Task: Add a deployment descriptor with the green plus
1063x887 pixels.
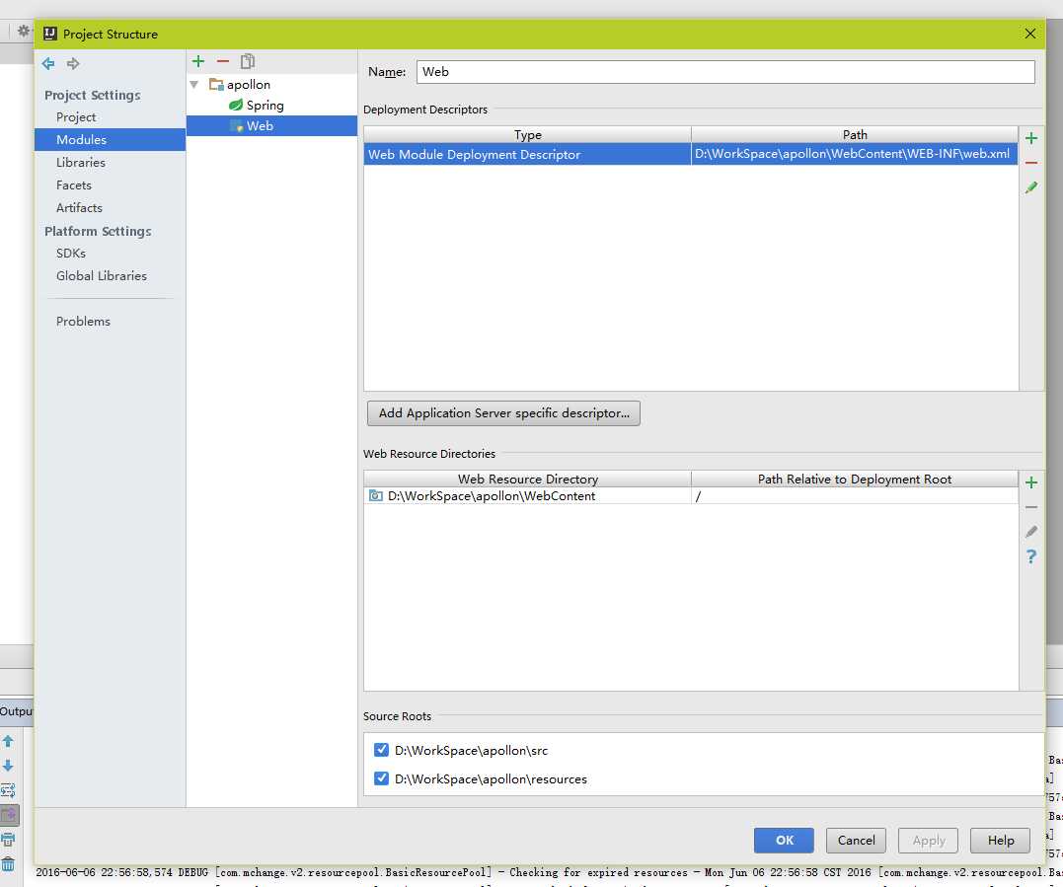Action: pyautogui.click(x=1031, y=138)
